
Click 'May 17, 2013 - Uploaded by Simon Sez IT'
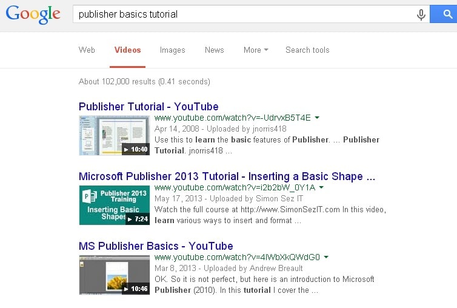pyautogui.click(x=228, y=198)
